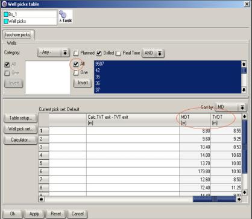This screenshot has width=252, height=219.
Task: Toggle the left All checkbox by category list
Action: 7,65
